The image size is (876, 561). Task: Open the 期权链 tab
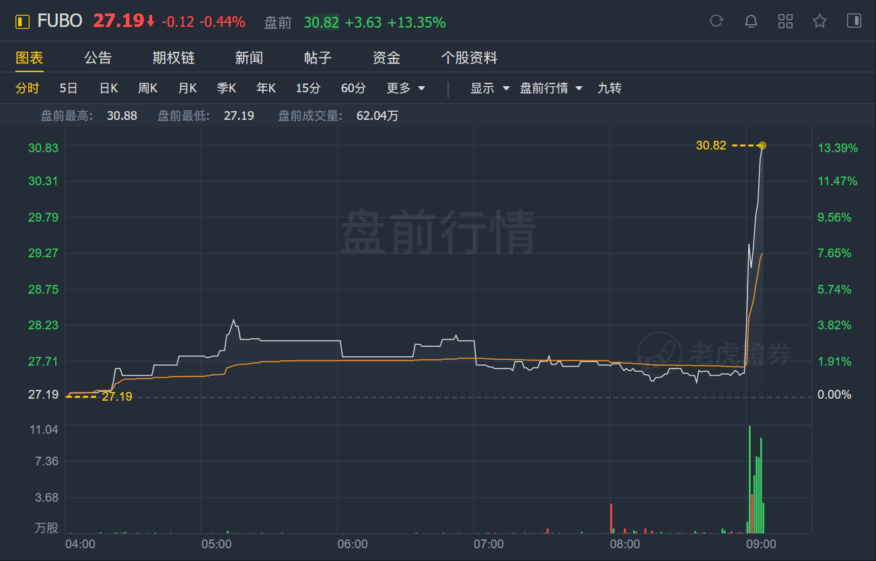tap(174, 58)
